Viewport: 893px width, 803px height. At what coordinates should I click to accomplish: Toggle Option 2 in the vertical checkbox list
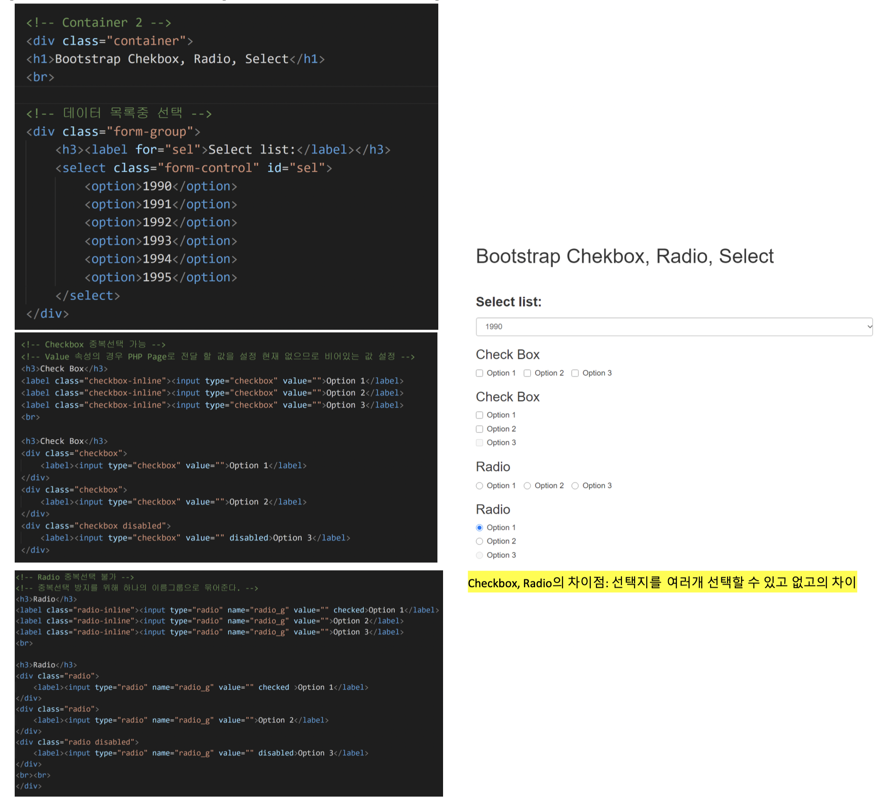(x=479, y=429)
